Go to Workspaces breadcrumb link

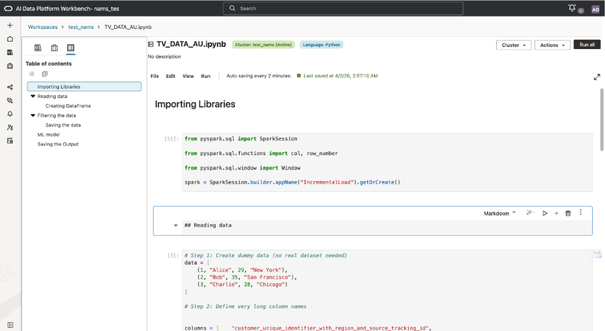point(42,27)
